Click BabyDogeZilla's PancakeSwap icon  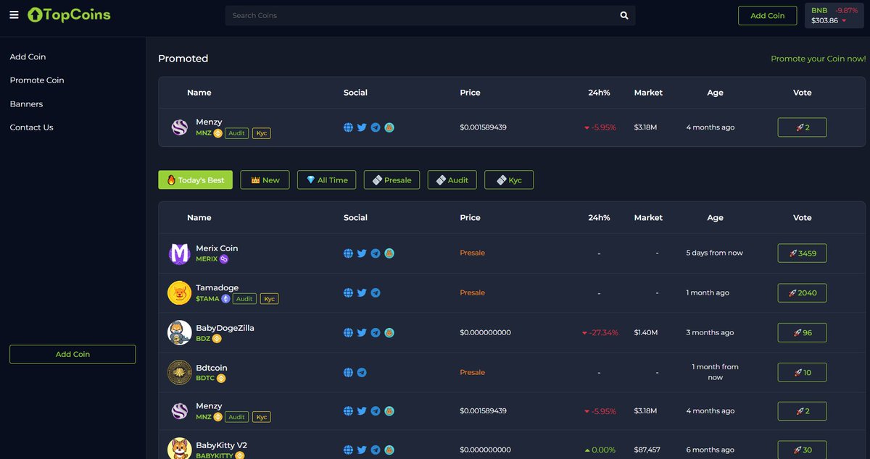(x=389, y=332)
